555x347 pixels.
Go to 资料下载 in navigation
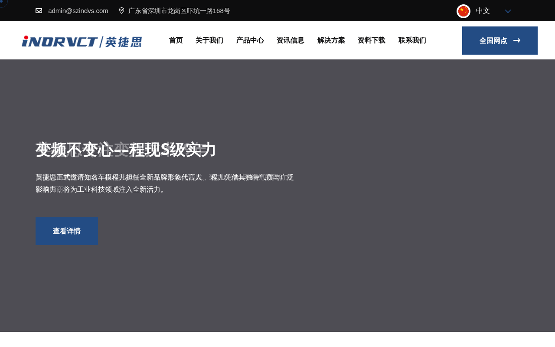(372, 40)
